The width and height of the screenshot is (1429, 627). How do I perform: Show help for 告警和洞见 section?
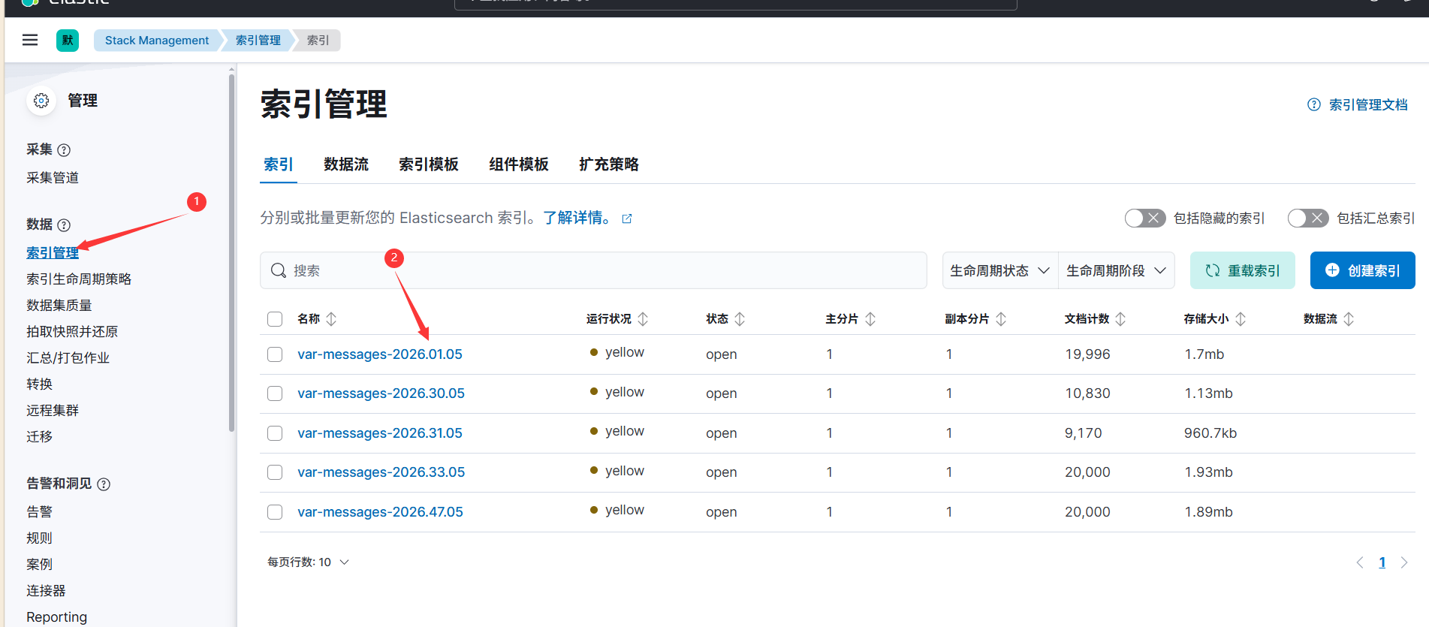[x=104, y=484]
